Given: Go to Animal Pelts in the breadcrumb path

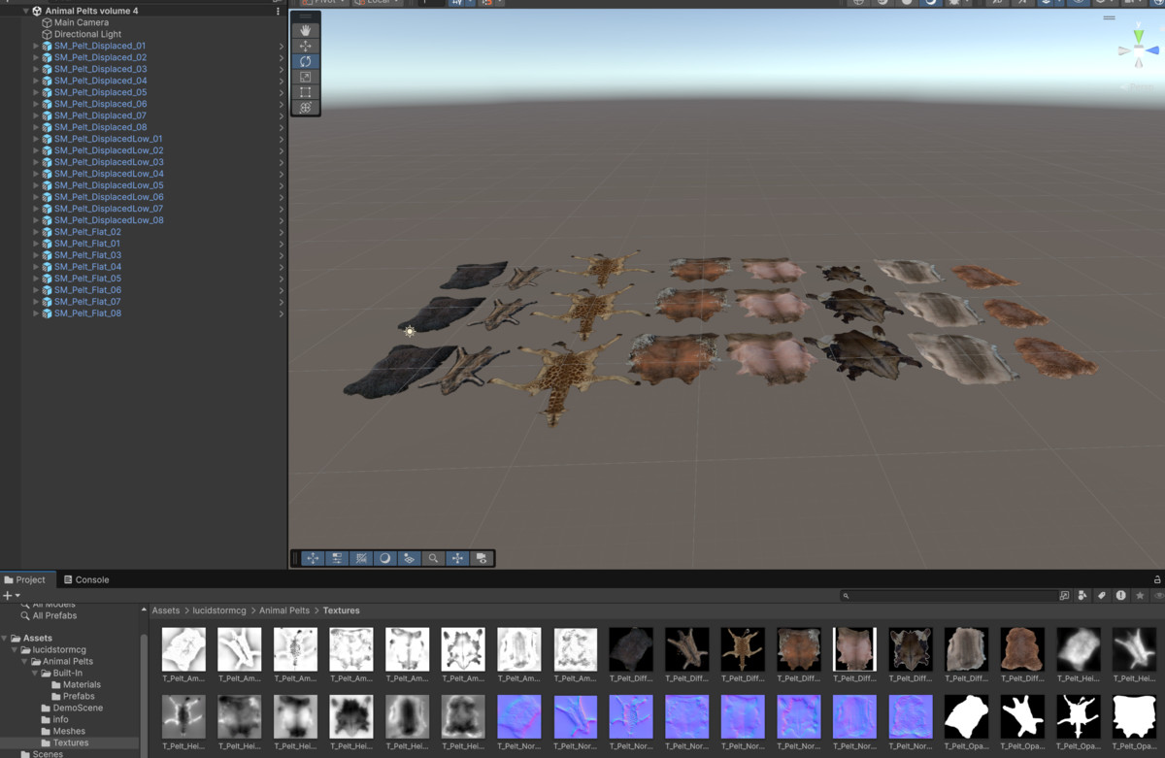Looking at the screenshot, I should coord(284,610).
